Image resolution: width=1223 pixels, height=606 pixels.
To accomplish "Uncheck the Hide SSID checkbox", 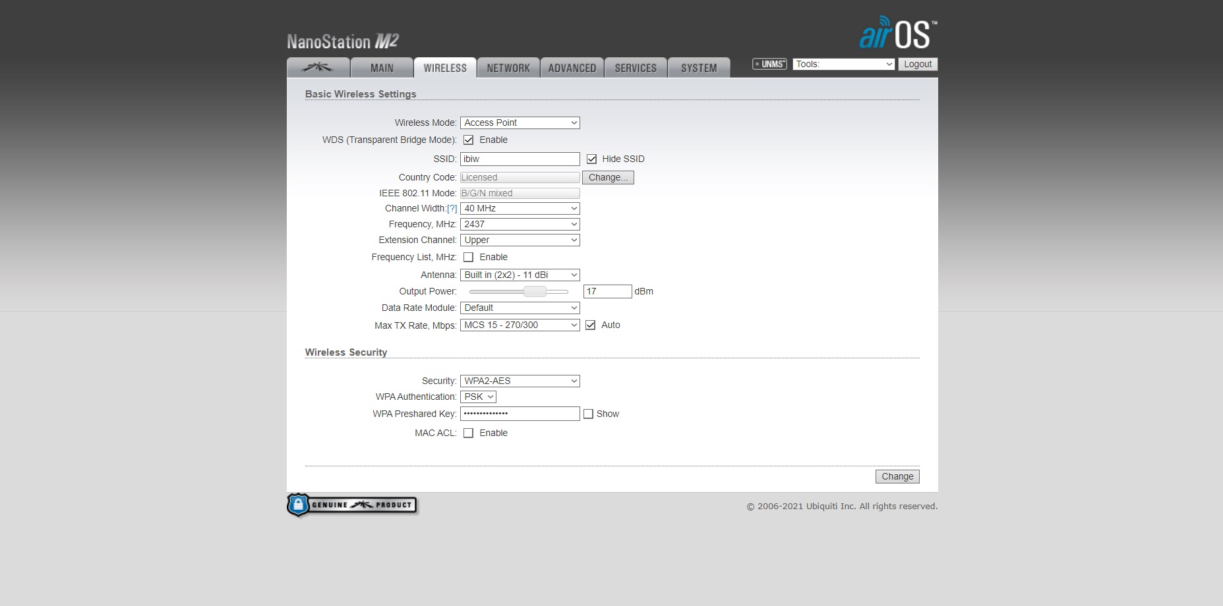I will [x=591, y=159].
